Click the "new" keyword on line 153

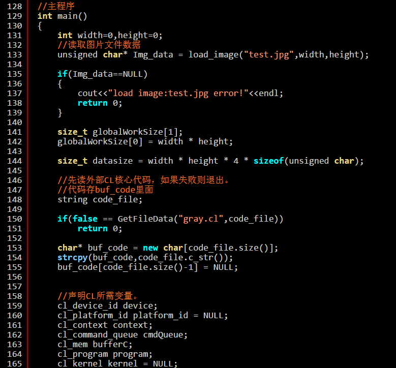pos(150,248)
